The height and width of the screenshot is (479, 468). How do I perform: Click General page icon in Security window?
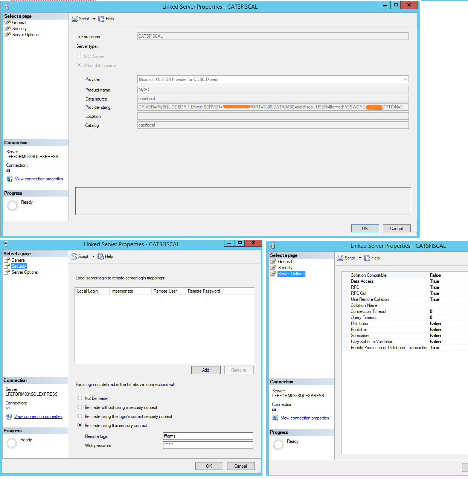pos(7,260)
